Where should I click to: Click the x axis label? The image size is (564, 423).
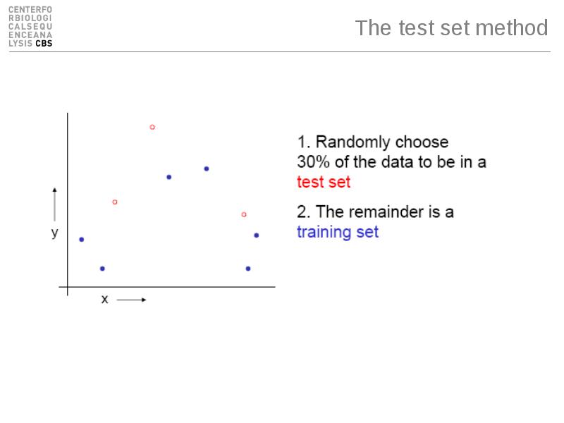tap(104, 299)
